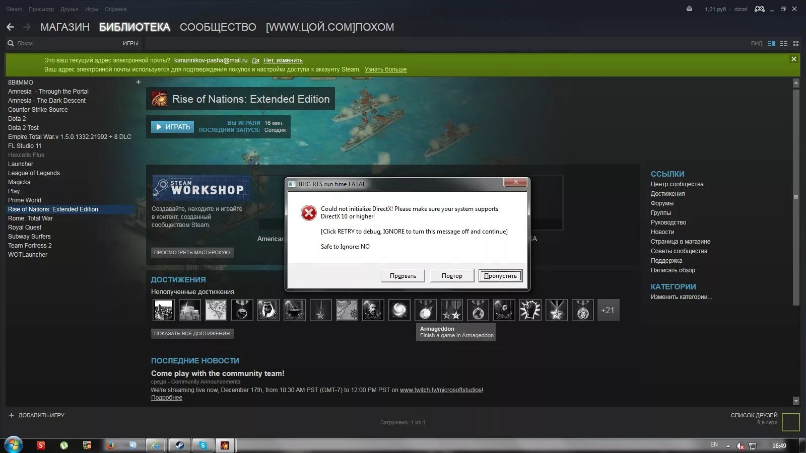Click the handshake medal achievement icon
The height and width of the screenshot is (453, 806).
click(x=242, y=310)
